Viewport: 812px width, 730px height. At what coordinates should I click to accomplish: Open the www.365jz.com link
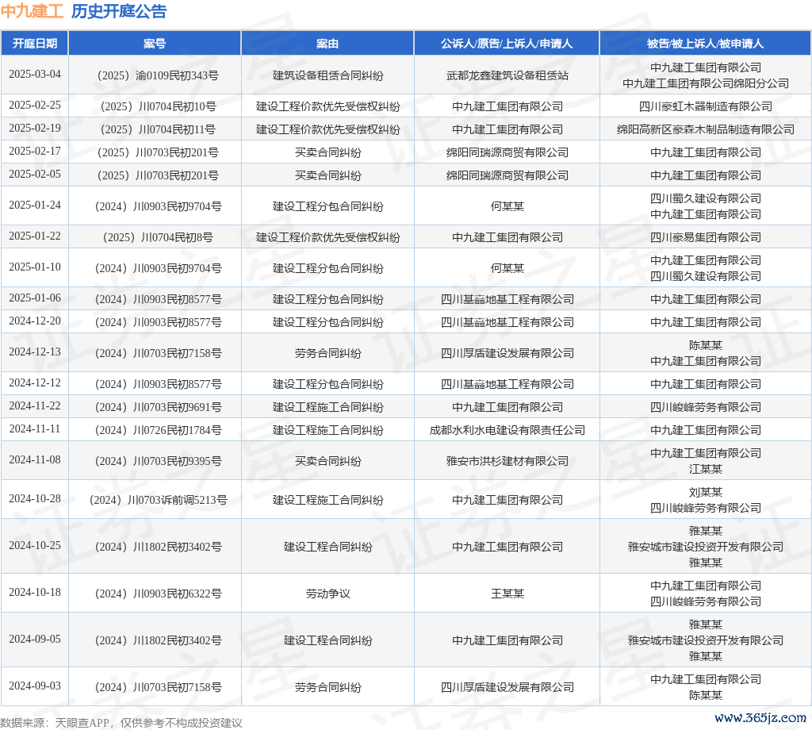point(760,718)
